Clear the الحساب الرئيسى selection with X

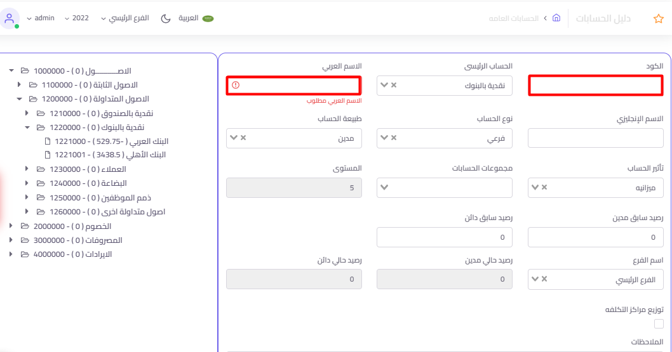(394, 85)
